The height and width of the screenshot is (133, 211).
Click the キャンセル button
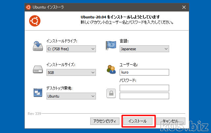click(x=171, y=121)
